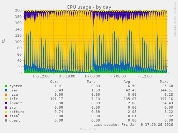Click the 'Fri 12:00' x-axis label
Viewport: 178px width, 133px height.
click(x=144, y=76)
